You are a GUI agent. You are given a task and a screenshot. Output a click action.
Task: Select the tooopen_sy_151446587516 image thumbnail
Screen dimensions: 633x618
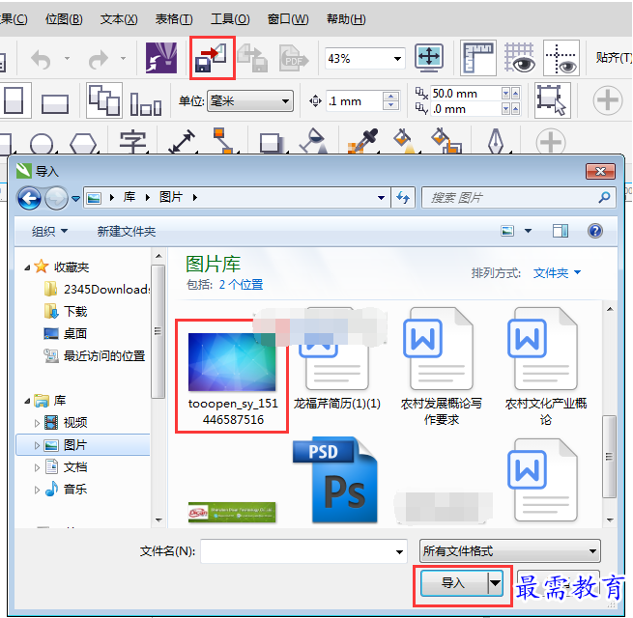232,362
